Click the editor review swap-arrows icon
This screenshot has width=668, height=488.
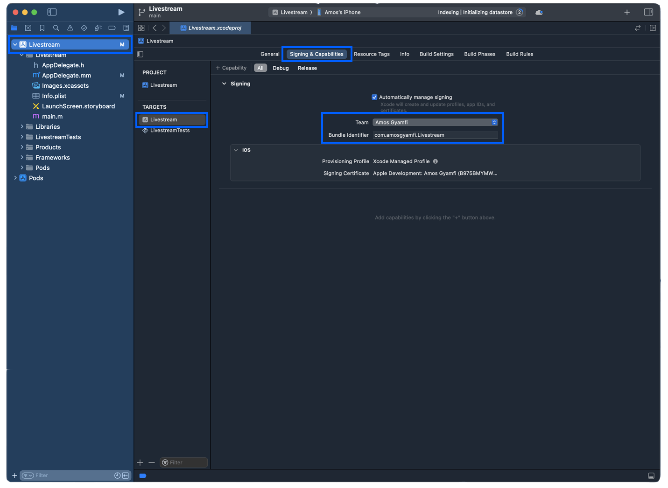638,28
